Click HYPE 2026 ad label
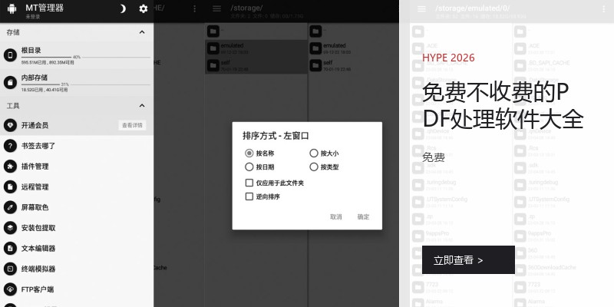Image resolution: width=614 pixels, height=307 pixels. click(x=448, y=58)
